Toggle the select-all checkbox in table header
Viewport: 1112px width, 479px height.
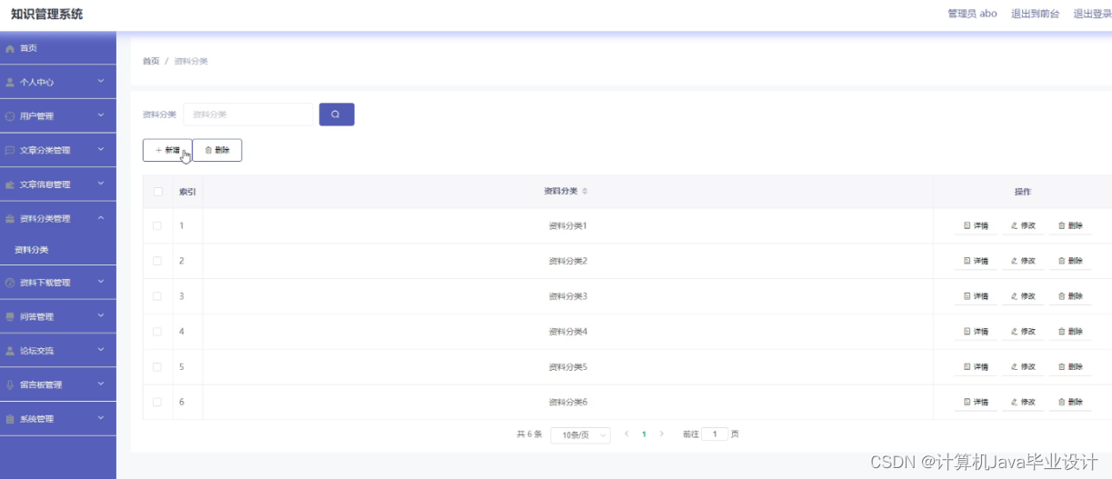click(158, 192)
